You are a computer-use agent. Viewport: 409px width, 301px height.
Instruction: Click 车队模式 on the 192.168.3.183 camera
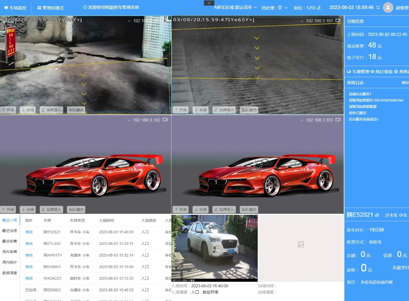pos(249,209)
